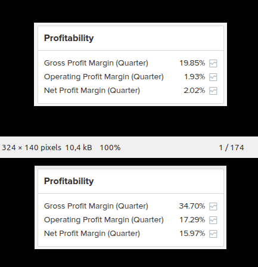The width and height of the screenshot is (258, 267).
Task: Select Operating Profit Margin (Quarter) in bottom panel
Action: [104, 220]
